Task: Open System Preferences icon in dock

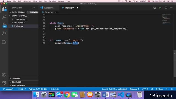Action: [98, 95]
